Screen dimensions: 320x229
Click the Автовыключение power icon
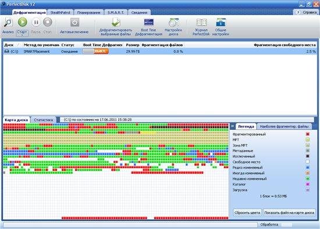pyautogui.click(x=74, y=23)
